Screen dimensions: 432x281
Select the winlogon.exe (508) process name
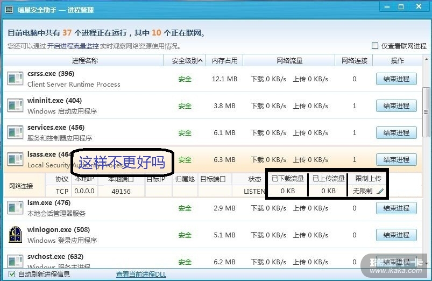coord(59,229)
